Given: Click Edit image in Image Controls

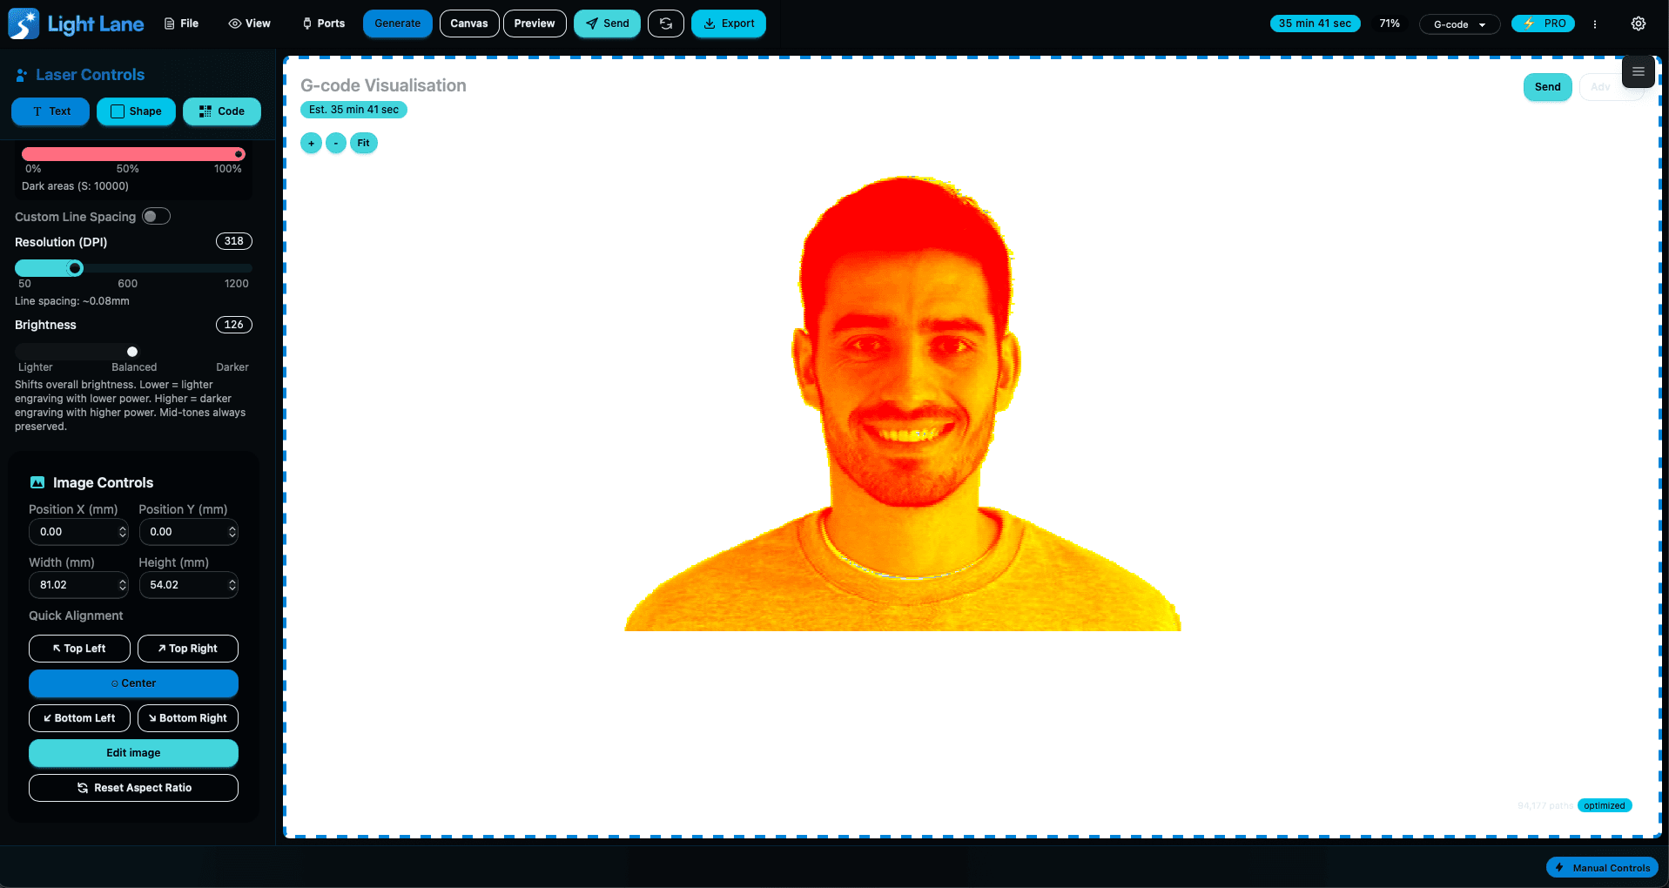Looking at the screenshot, I should [x=132, y=752].
